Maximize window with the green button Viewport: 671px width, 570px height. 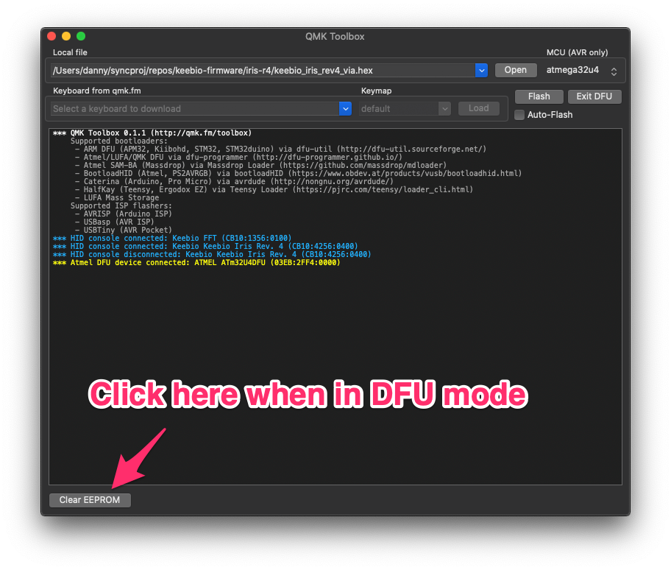81,36
